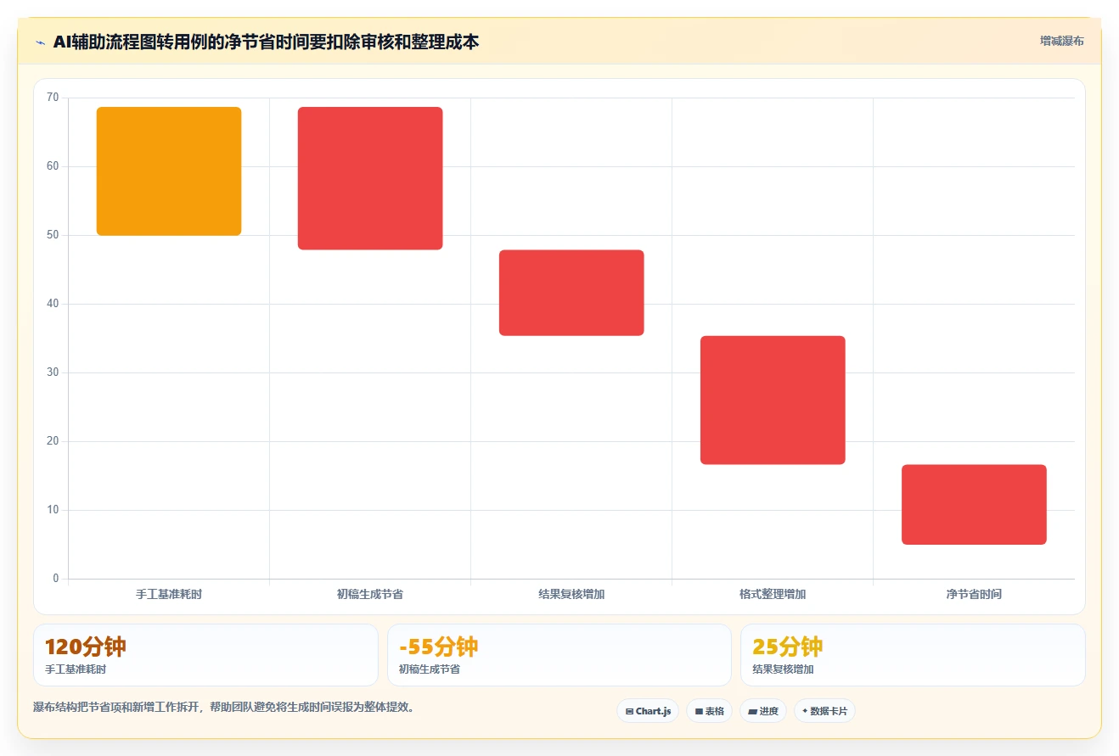The width and height of the screenshot is (1119, 756).
Task: Click the red 格式整理增加 bar
Action: (773, 400)
